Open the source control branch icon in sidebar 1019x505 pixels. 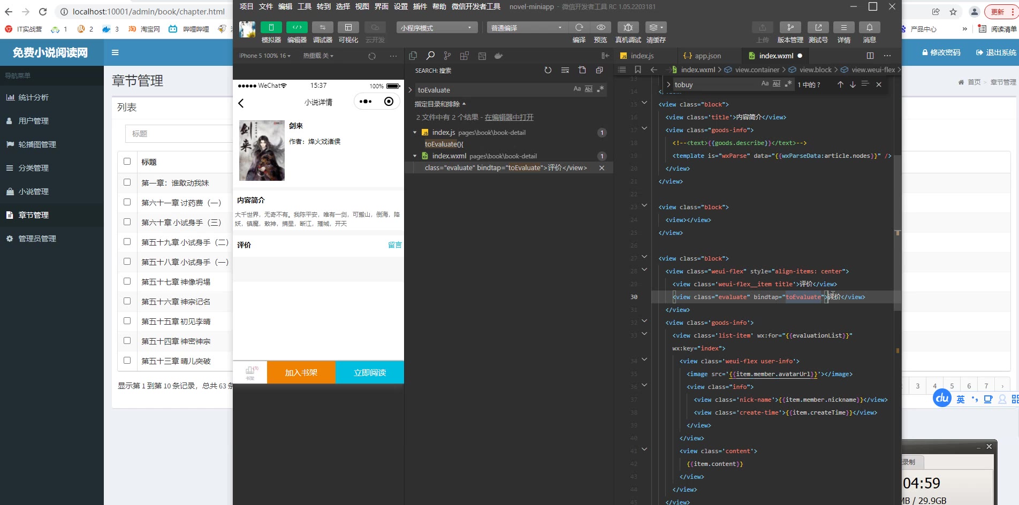pyautogui.click(x=447, y=56)
